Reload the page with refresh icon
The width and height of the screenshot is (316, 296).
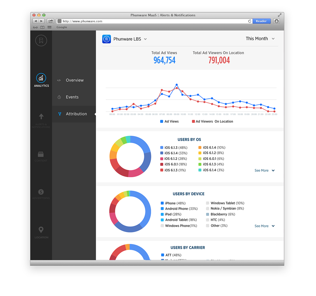click(249, 21)
